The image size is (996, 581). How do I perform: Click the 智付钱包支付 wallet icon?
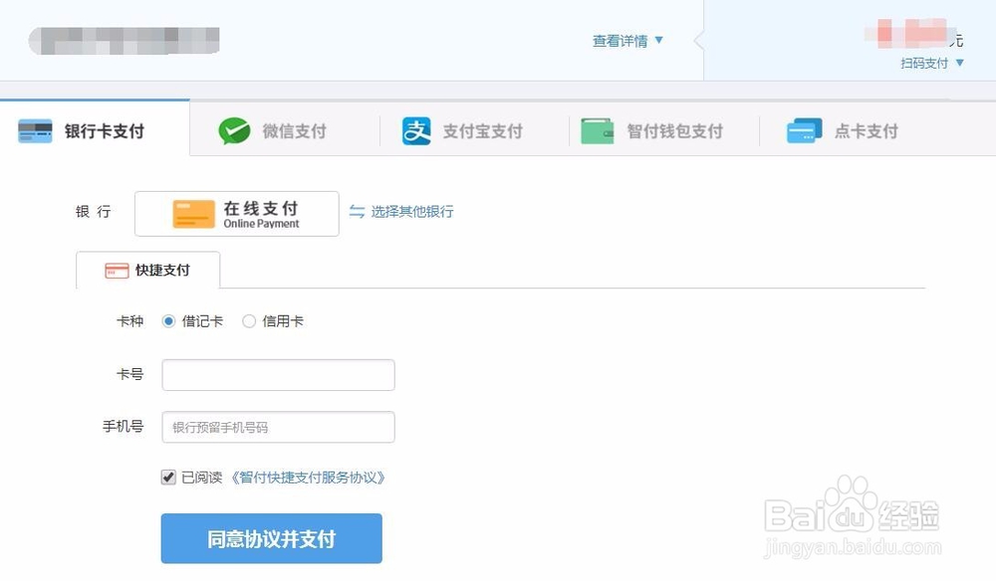point(596,129)
